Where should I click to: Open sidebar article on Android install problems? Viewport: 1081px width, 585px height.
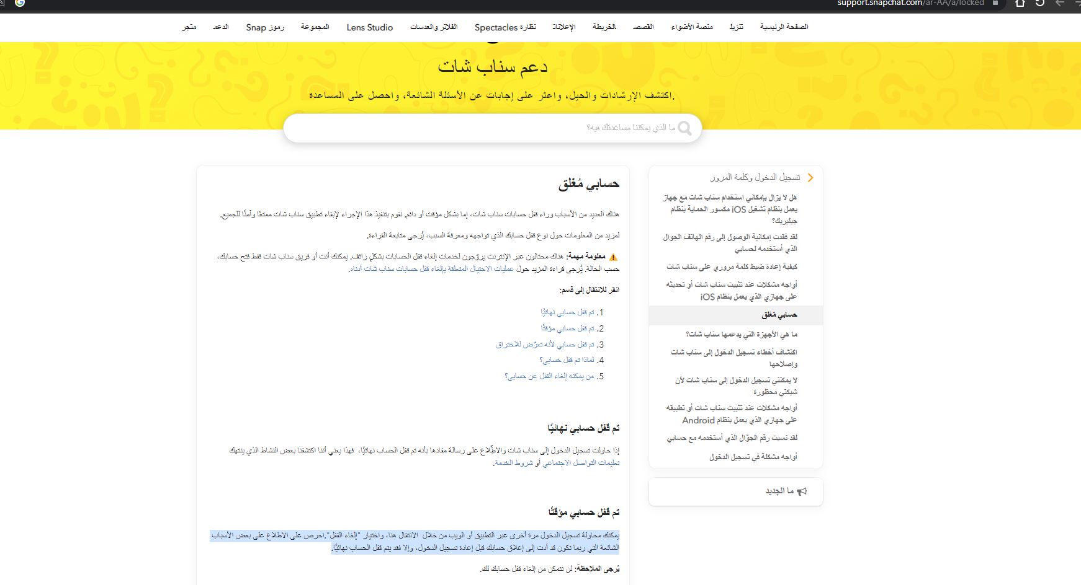point(732,414)
